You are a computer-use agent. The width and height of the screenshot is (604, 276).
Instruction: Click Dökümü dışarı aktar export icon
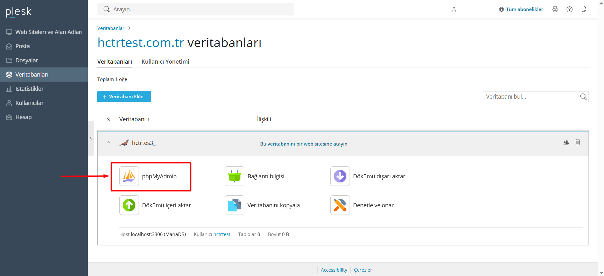tap(340, 176)
